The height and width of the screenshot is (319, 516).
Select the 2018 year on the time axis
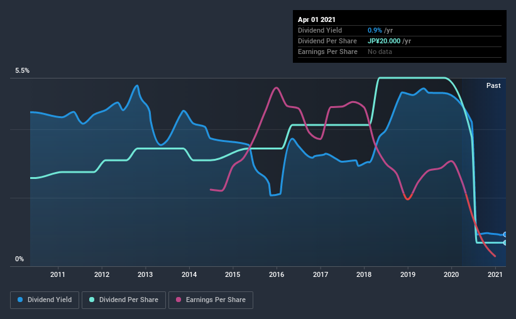click(x=364, y=274)
